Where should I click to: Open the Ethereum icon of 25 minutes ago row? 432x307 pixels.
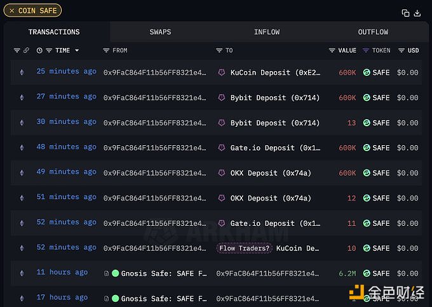pos(22,72)
